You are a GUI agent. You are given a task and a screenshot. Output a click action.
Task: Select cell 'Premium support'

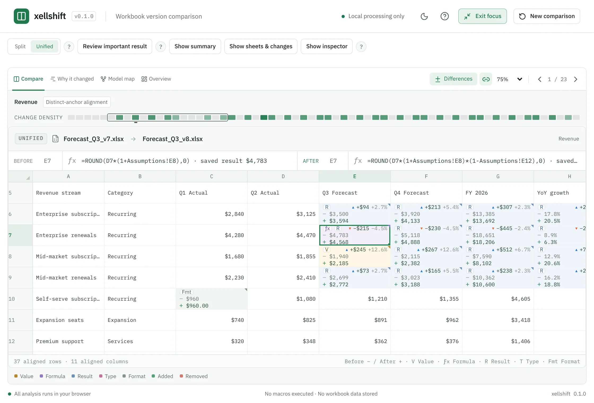point(68,341)
